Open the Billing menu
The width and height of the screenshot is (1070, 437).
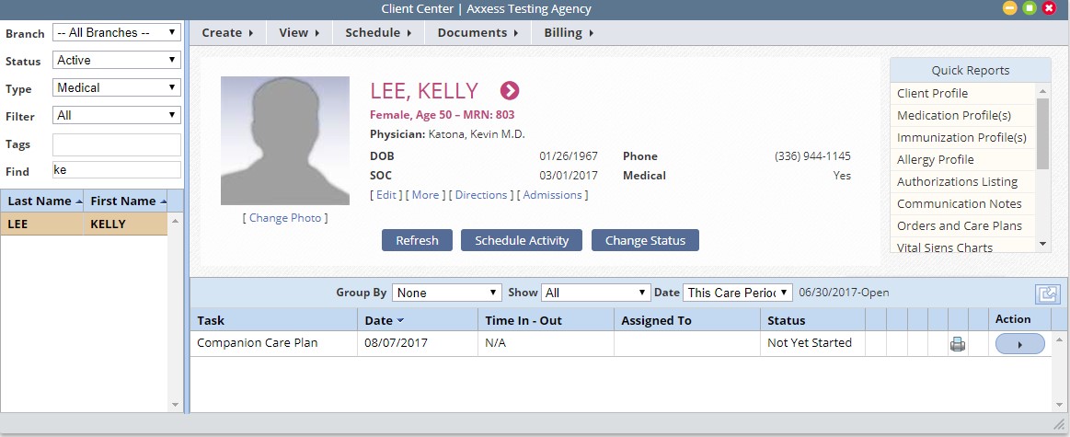(569, 32)
